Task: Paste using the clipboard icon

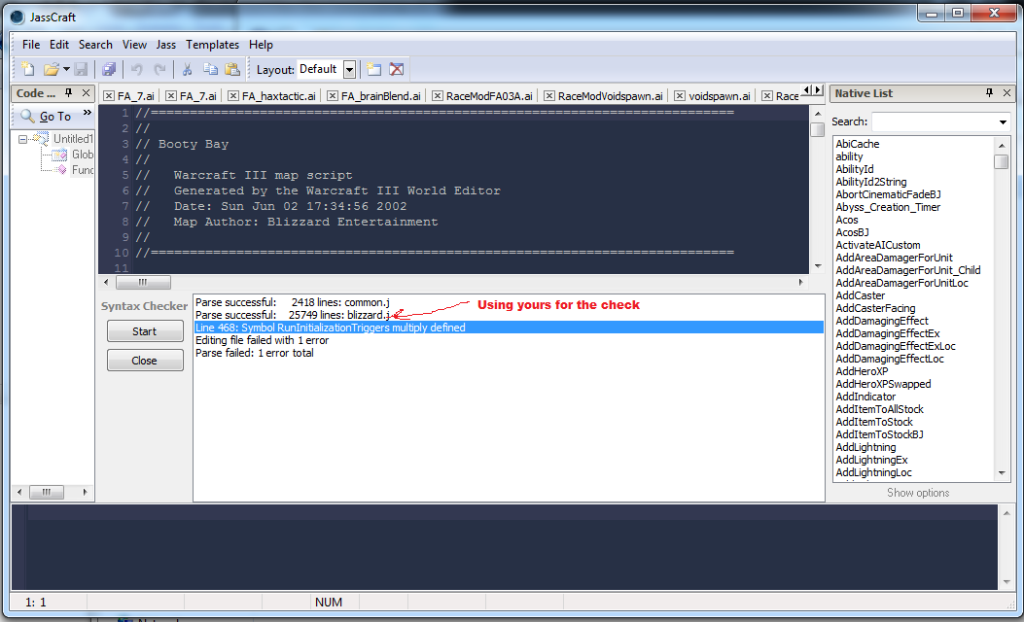Action: [232, 69]
